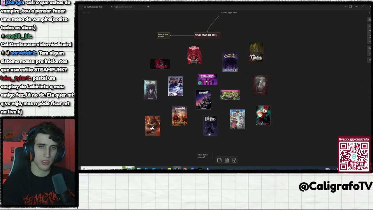The width and height of the screenshot is (373, 210).
Task: Click Como Jogar RPG title
Action: point(229,13)
